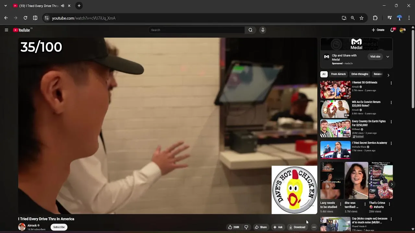The width and height of the screenshot is (415, 233).
Task: Open Airrack channel avatar
Action: click(x=22, y=227)
